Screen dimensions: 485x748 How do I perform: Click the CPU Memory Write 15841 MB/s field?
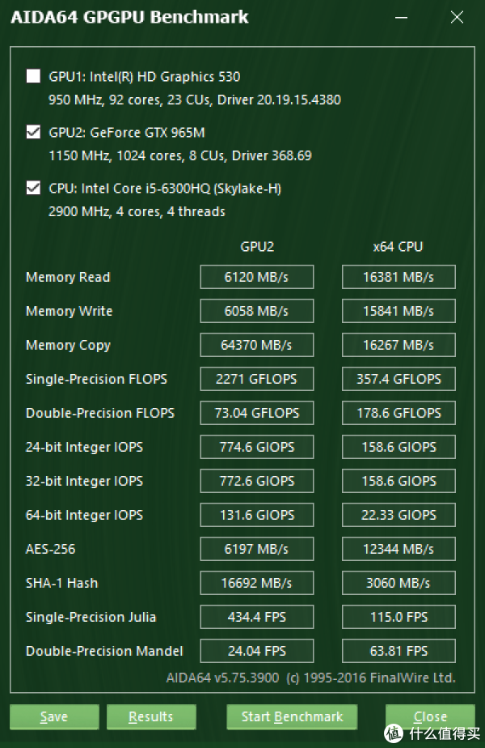pos(399,311)
